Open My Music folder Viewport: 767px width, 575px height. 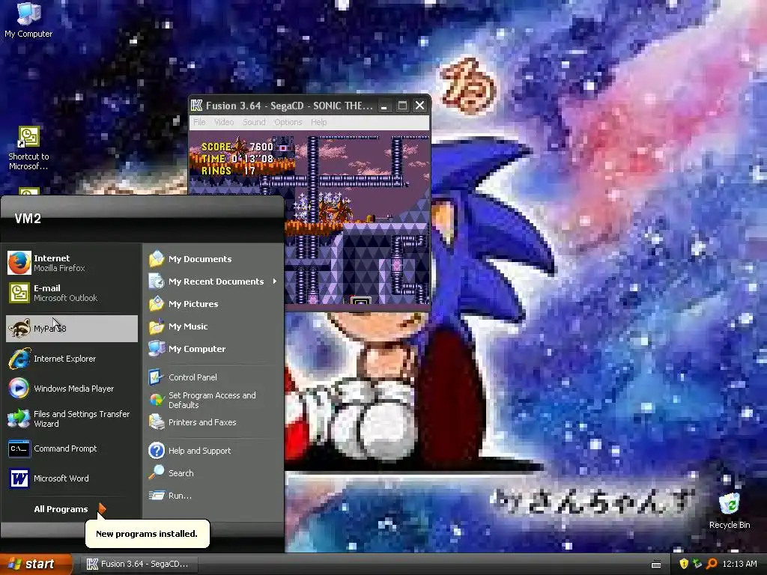[213, 326]
